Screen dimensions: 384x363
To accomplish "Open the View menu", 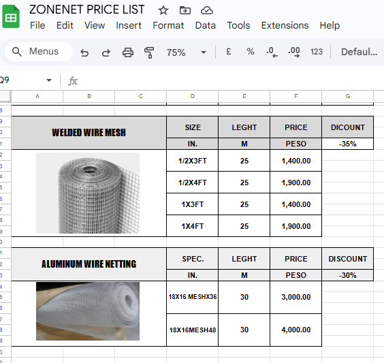I will 95,25.
